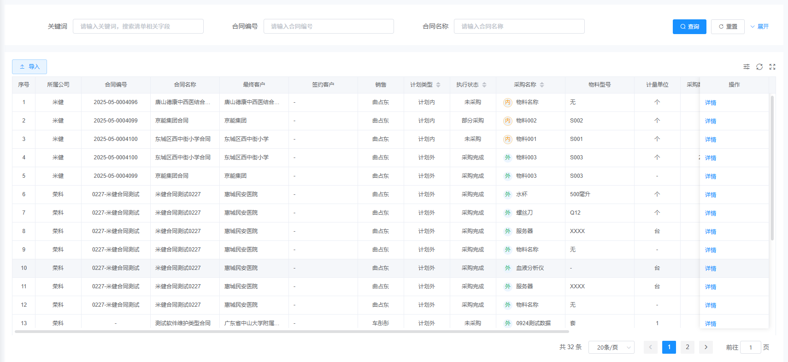The width and height of the screenshot is (788, 362).
Task: Click the 内 badge for 物料002
Action: pyautogui.click(x=507, y=121)
